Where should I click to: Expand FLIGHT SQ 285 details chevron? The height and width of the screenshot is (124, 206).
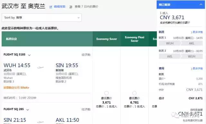pos(28,110)
